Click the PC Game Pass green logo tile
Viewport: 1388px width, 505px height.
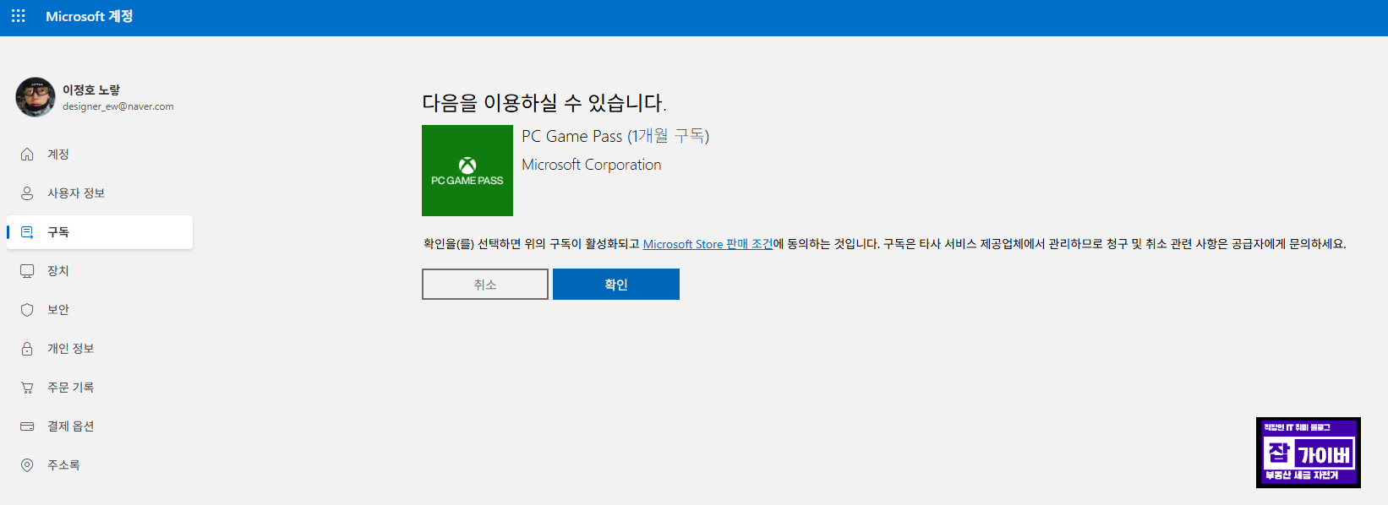467,171
